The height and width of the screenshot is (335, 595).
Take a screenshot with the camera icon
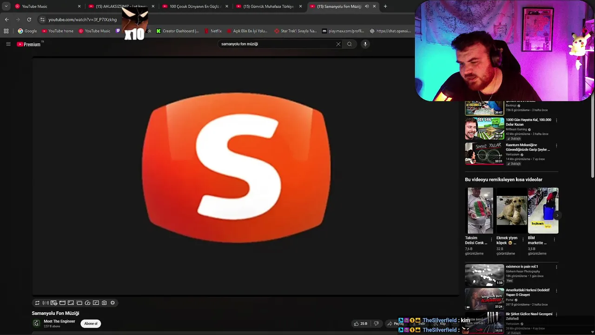click(104, 303)
